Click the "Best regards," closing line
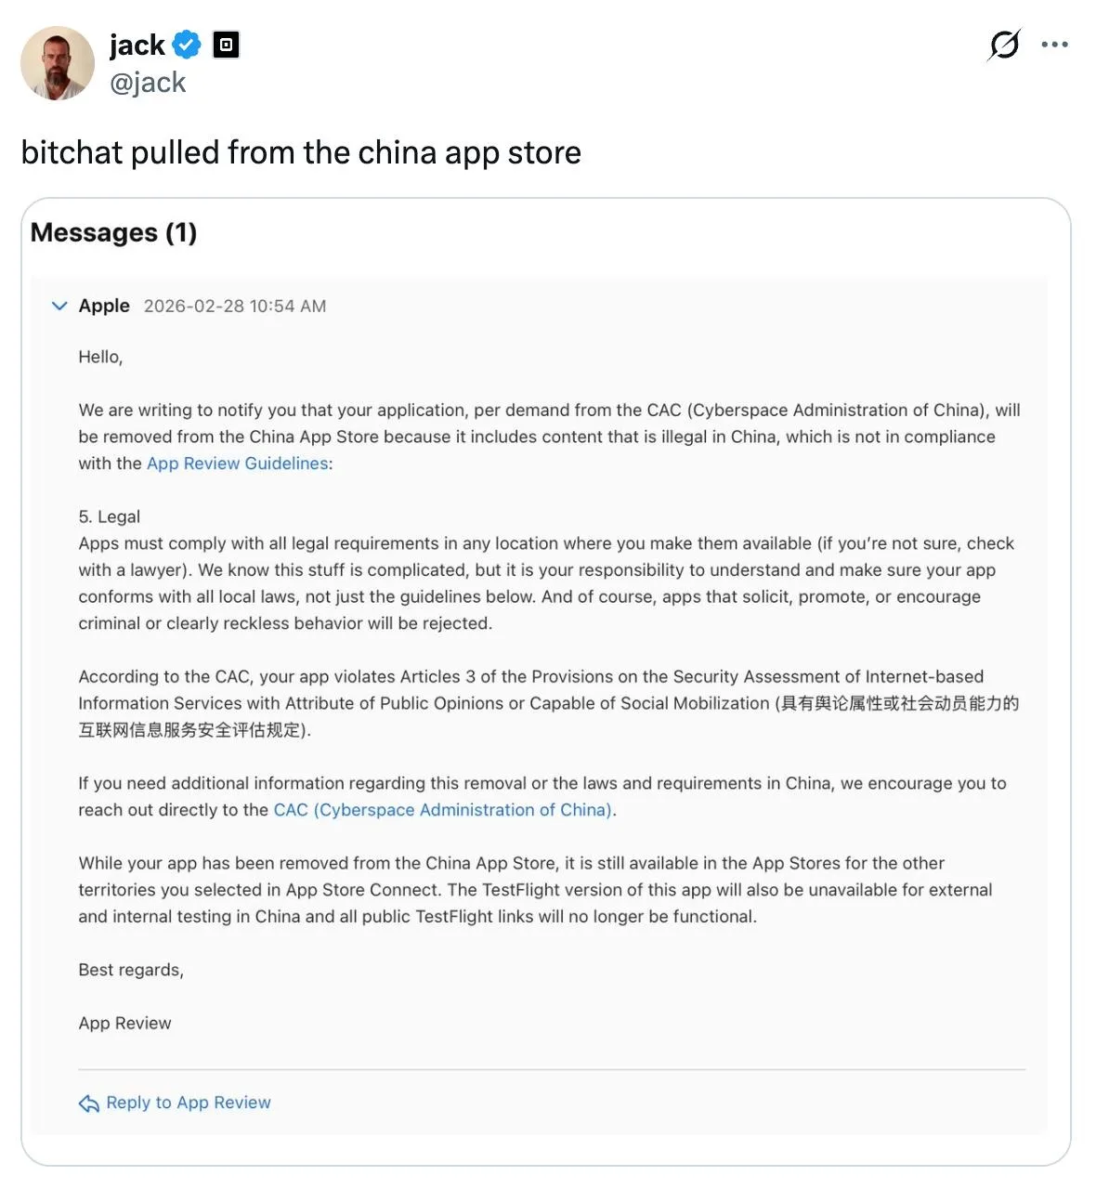Image resolution: width=1096 pixels, height=1189 pixels. click(131, 970)
